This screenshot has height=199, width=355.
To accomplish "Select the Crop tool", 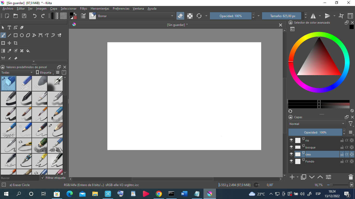I will 16,43.
